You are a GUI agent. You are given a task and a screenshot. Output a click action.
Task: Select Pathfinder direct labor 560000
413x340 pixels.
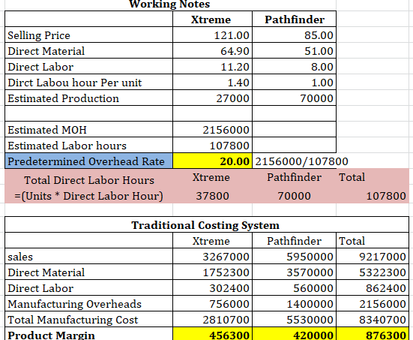[294, 288]
